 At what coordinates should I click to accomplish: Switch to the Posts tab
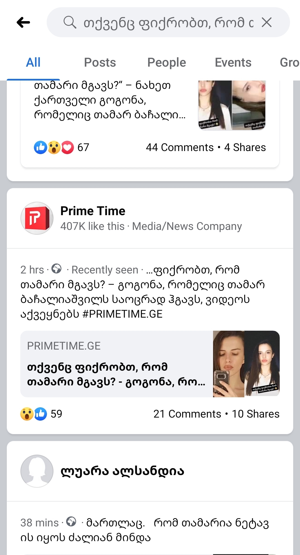(x=100, y=62)
